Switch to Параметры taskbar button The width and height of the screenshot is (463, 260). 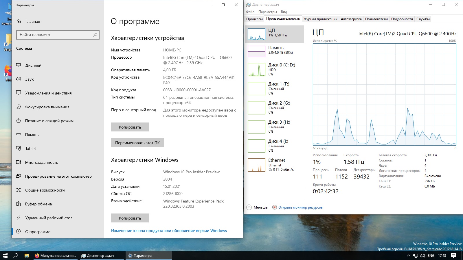coord(149,256)
